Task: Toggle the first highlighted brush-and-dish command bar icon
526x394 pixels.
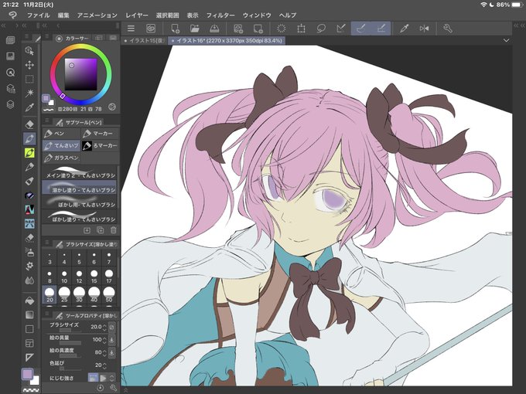Action: [361, 29]
